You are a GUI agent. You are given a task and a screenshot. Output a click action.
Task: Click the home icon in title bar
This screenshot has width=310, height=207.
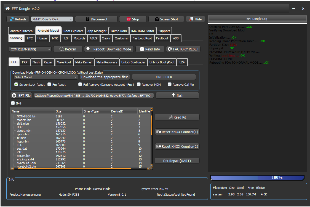coord(7,9)
